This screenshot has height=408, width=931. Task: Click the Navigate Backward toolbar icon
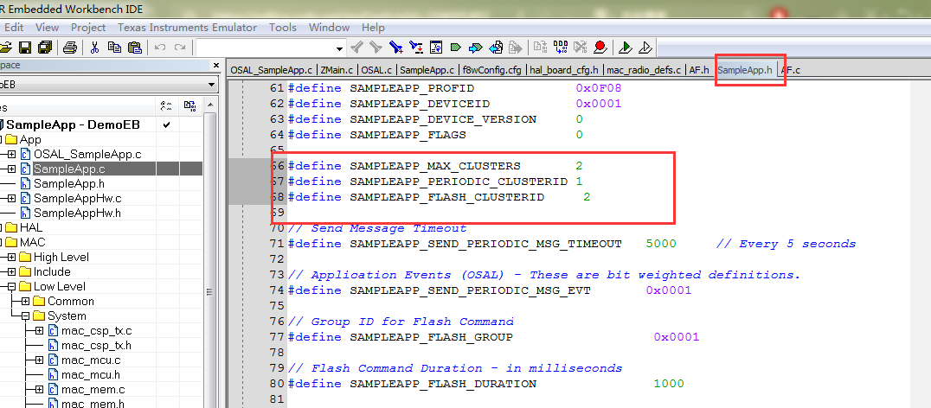[496, 48]
